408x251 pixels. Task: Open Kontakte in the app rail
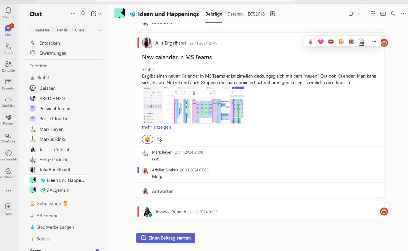[8, 66]
